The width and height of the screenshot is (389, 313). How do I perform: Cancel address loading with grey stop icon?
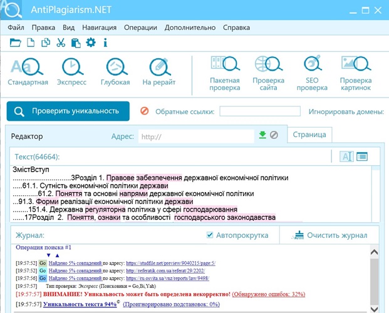pos(274,135)
